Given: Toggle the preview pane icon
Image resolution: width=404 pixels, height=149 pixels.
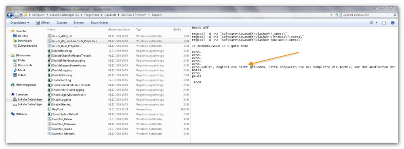Looking at the screenshot, I should [x=384, y=23].
